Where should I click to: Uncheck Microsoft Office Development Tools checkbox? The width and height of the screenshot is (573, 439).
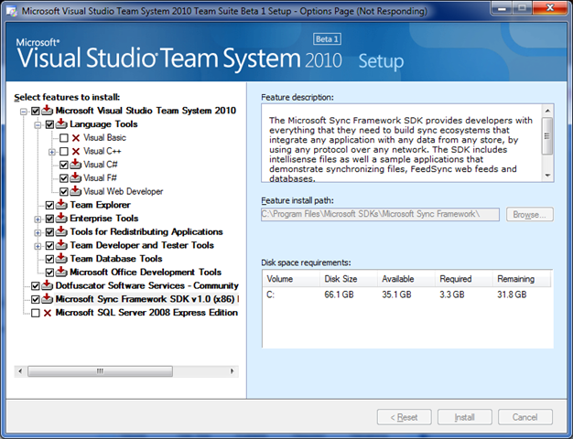(49, 273)
